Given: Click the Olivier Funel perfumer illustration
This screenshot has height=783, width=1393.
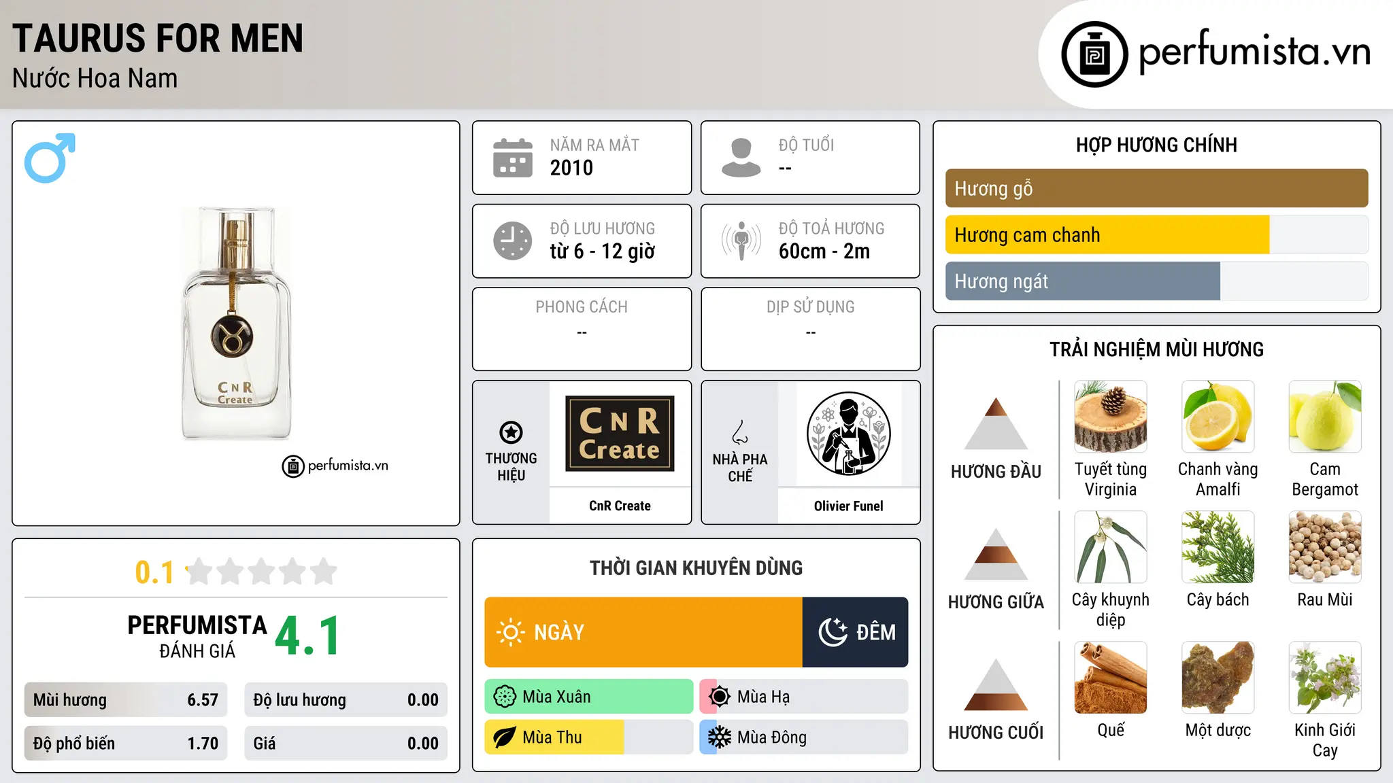Looking at the screenshot, I should coord(848,434).
